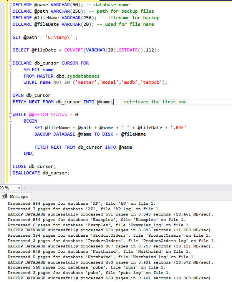Collapse the WHILE @@FETCH_STATUS block
Image resolution: width=232 pixels, height=282 pixels.
(11, 115)
